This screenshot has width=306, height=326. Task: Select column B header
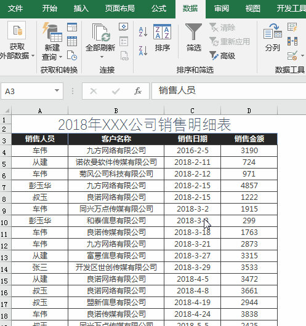[116, 111]
